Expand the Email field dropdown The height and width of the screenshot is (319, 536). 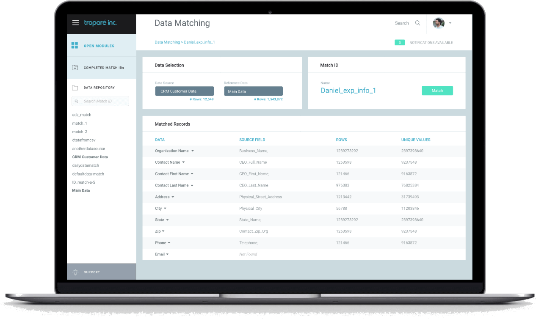[x=167, y=255]
